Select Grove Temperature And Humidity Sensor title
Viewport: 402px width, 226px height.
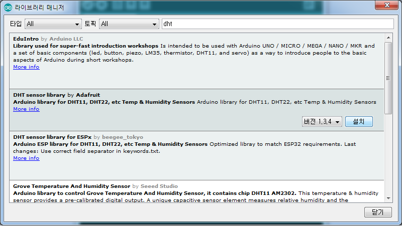click(x=71, y=186)
